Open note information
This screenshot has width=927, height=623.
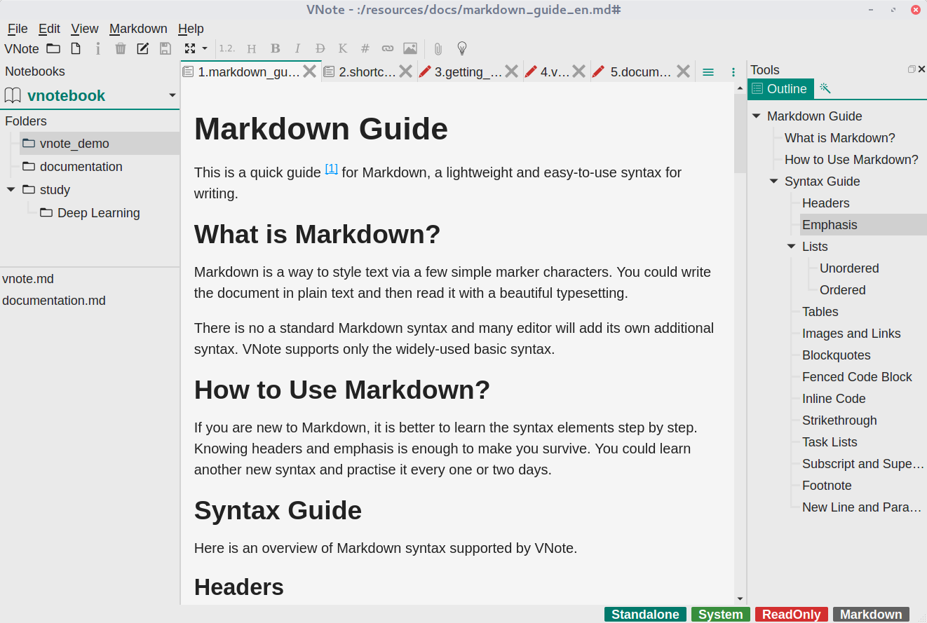pyautogui.click(x=97, y=48)
